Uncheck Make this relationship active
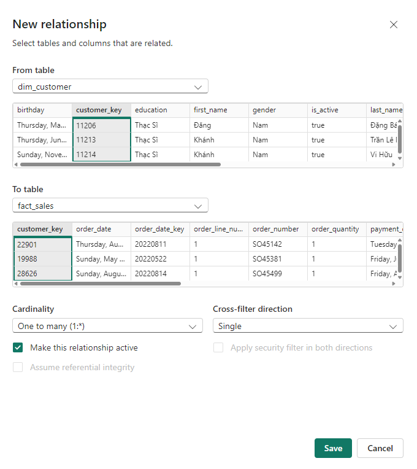This screenshot has height=469, width=417. [x=18, y=347]
